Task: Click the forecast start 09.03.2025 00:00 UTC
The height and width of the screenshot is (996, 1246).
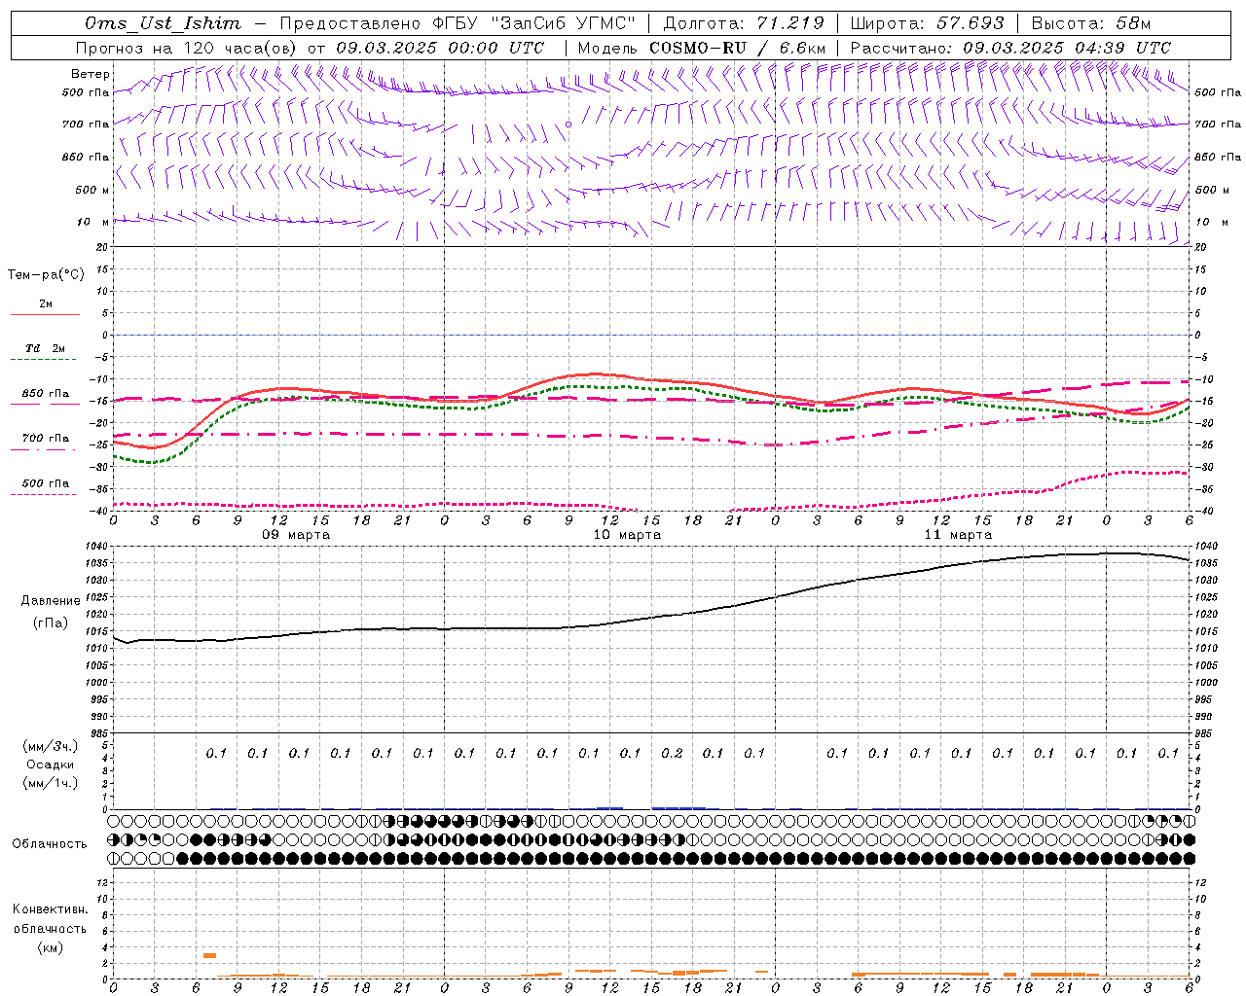Action: (440, 48)
